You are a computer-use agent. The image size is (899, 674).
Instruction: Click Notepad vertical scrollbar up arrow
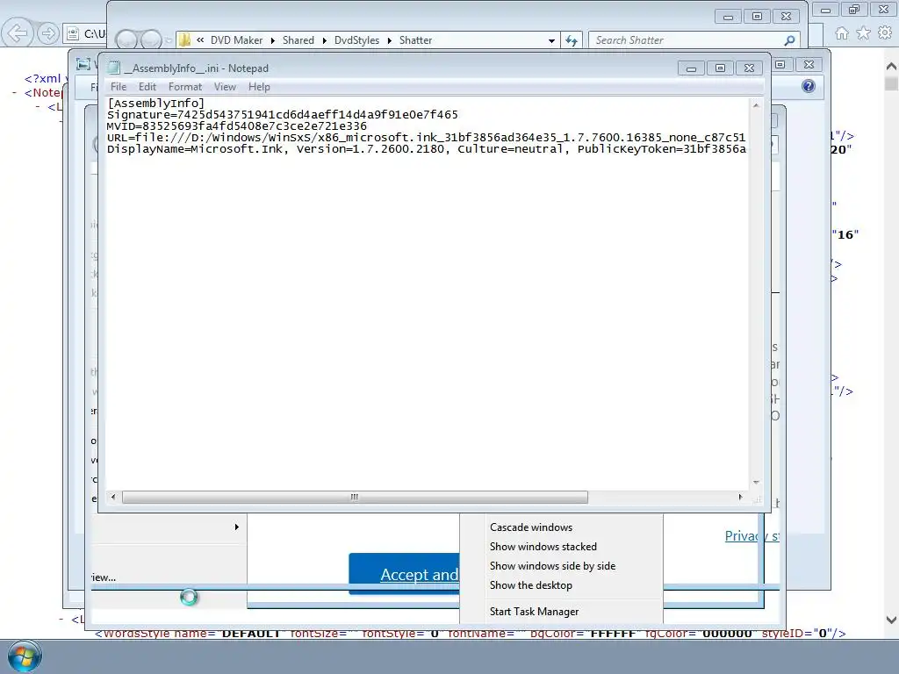(x=756, y=105)
